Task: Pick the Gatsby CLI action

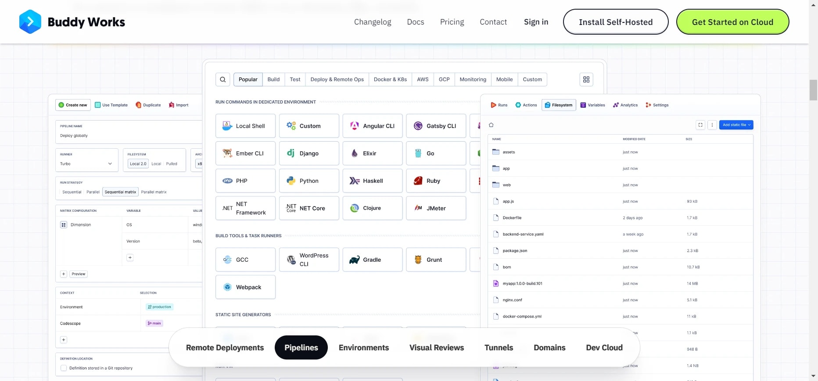Action: coord(436,126)
